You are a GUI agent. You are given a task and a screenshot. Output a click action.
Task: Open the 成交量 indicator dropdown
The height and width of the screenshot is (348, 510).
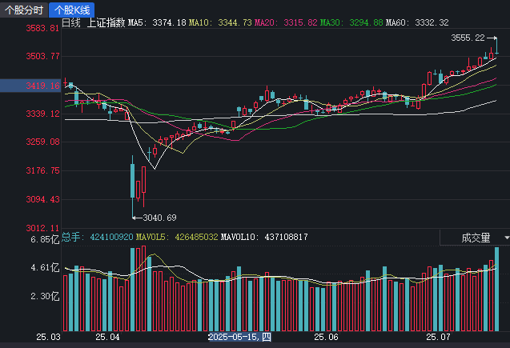point(476,238)
